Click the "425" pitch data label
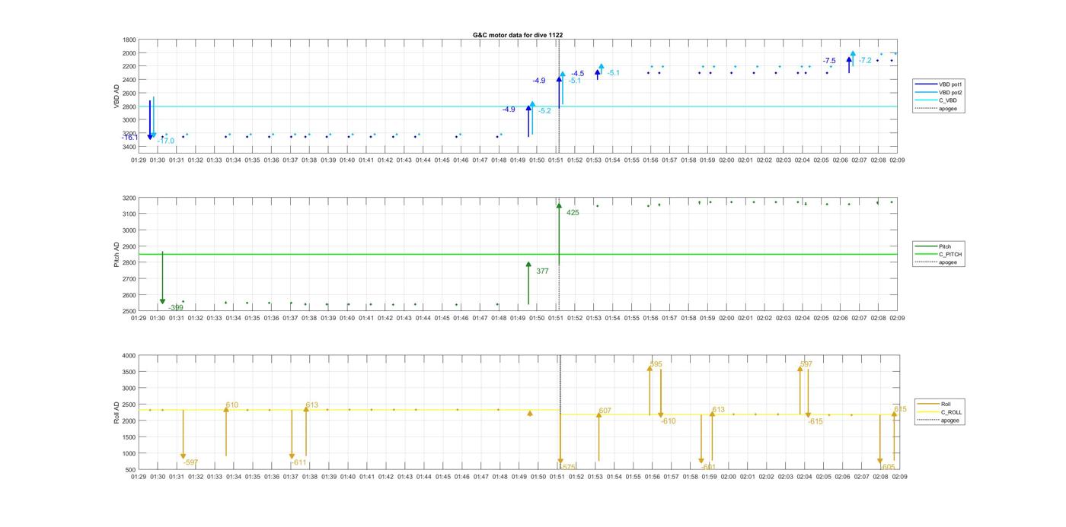Viewport: 1066px width, 527px height. (x=573, y=213)
